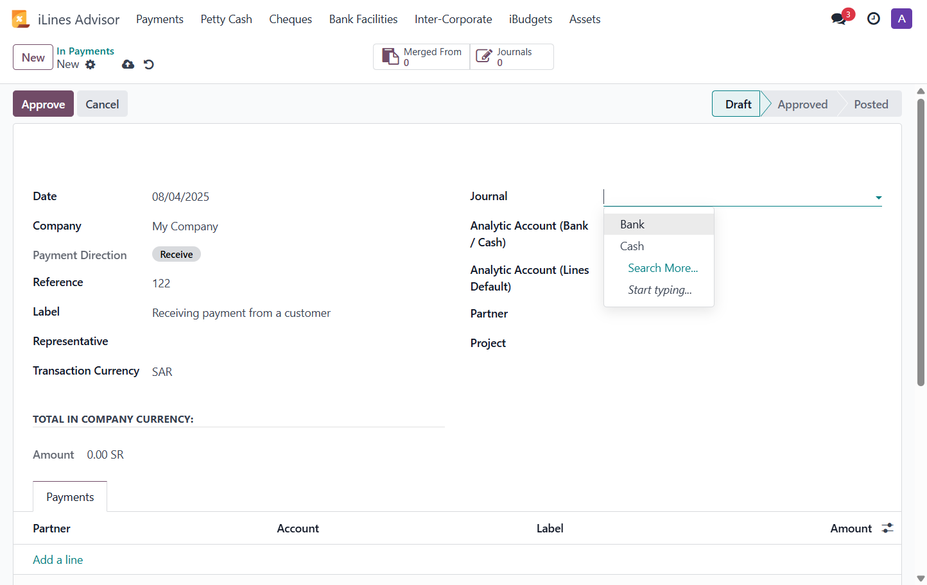Click the Transaction Currency SAR field
The height and width of the screenshot is (585, 927).
coord(162,371)
